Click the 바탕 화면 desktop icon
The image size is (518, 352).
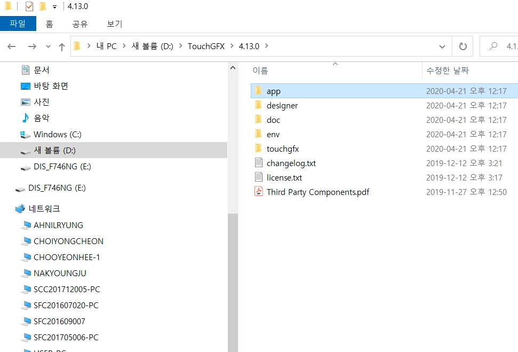[x=26, y=86]
